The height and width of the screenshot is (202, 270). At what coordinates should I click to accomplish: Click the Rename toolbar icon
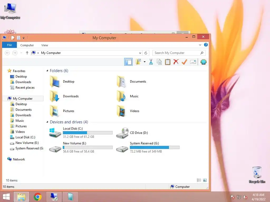pyautogui.click(x=193, y=62)
